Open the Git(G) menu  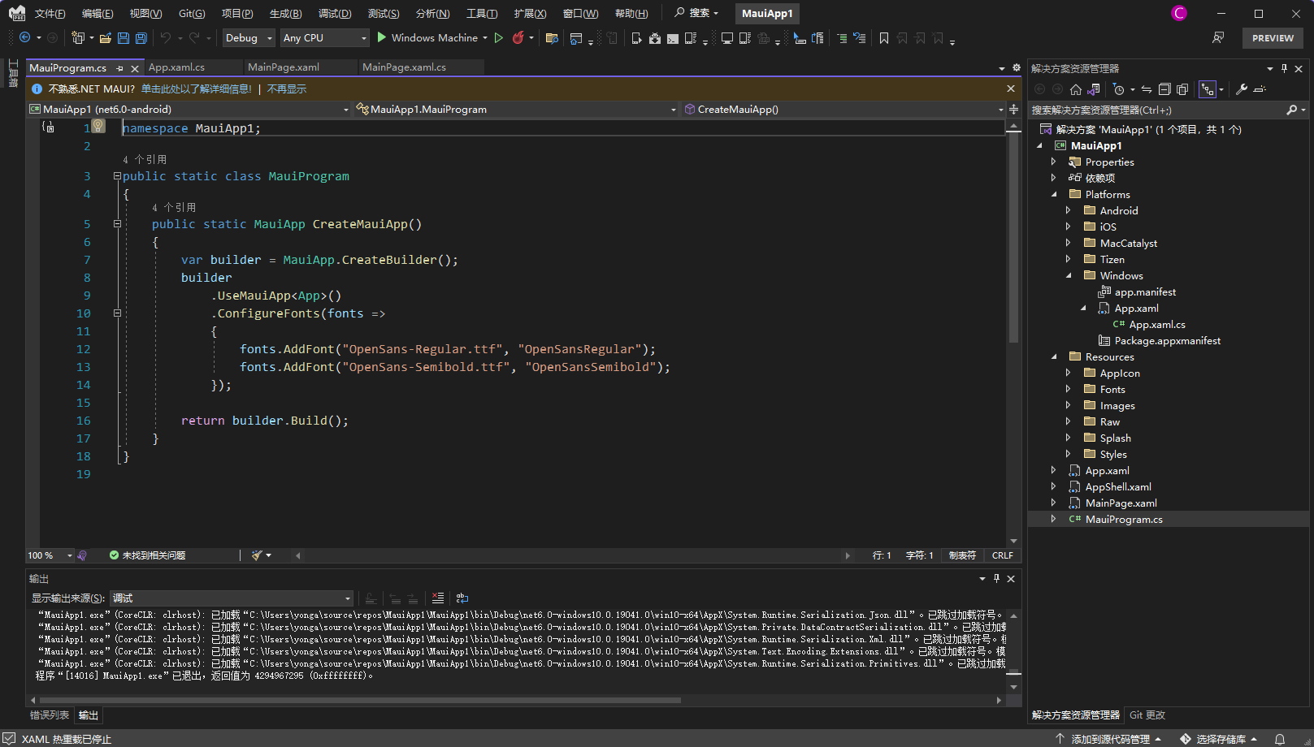click(x=192, y=13)
